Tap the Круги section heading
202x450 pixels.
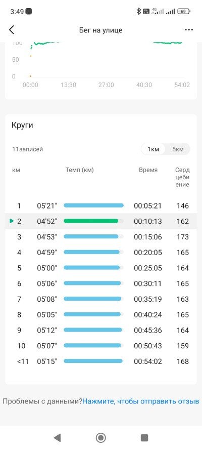coord(22,126)
